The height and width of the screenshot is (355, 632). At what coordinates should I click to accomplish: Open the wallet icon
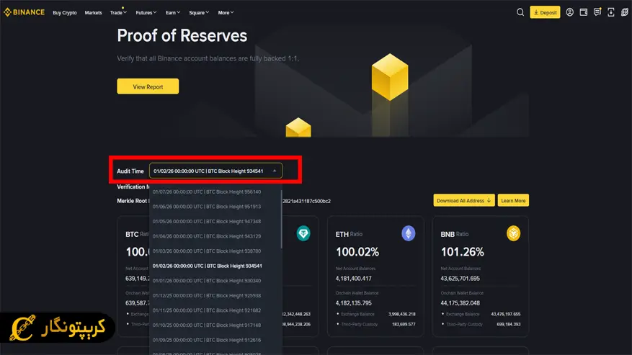point(583,12)
